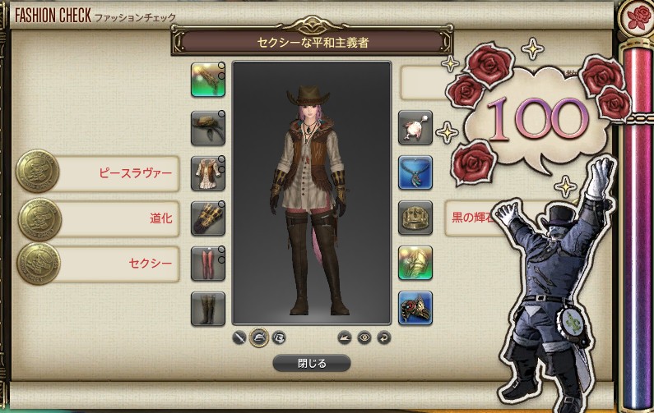Click the cowboy hat head slot
654x413 pixels.
(207, 128)
